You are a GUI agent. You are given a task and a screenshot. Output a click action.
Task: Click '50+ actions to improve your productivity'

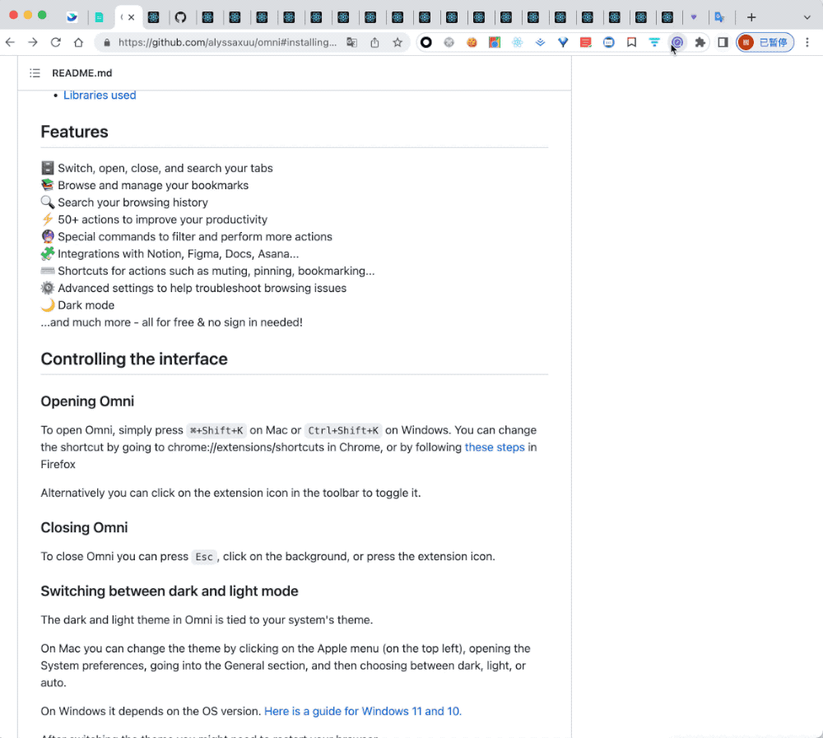tap(163, 220)
